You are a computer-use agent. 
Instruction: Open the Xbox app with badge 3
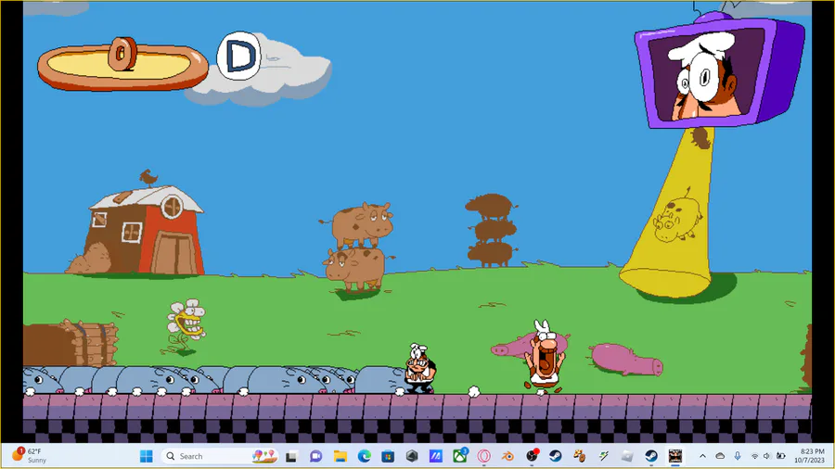459,456
